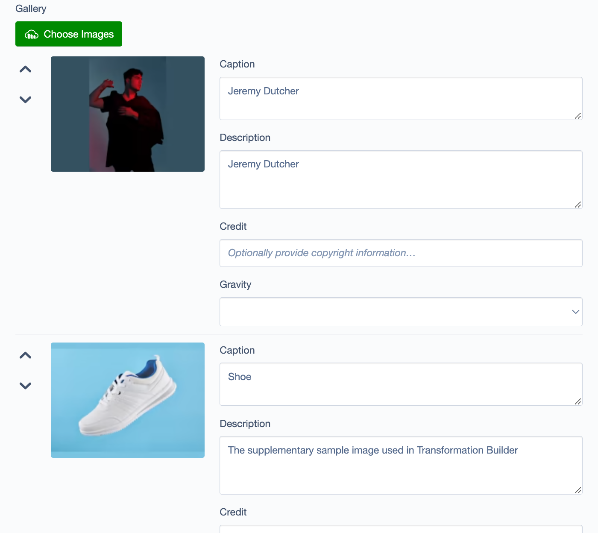This screenshot has height=533, width=598.
Task: Move Shoe image down
Action: [x=26, y=386]
